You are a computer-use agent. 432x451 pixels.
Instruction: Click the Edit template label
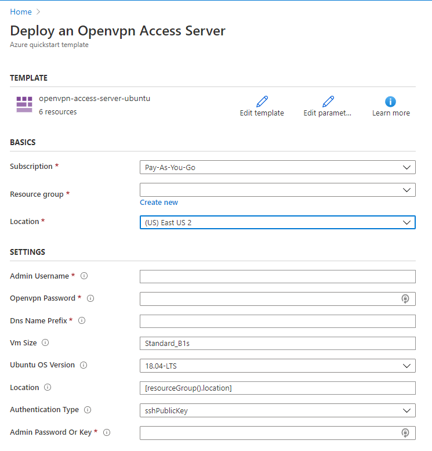pyautogui.click(x=262, y=113)
